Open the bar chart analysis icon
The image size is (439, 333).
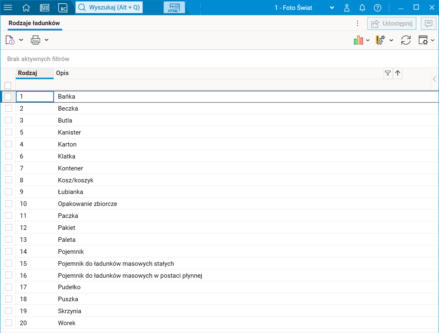(358, 40)
